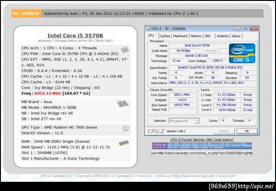Click the Specification field text
This screenshot has height=191, width=276.
212,67
